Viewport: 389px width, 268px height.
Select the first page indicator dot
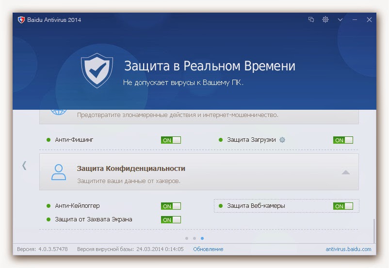[x=187, y=238]
